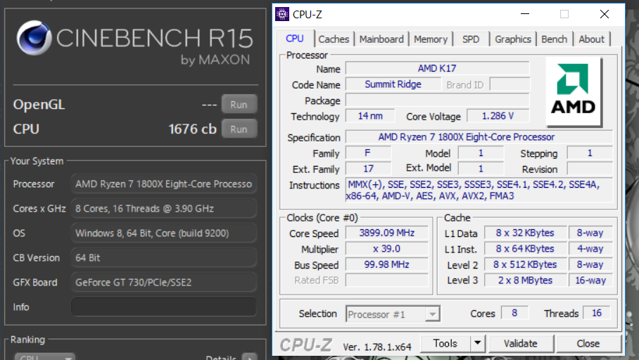Click the 16-way Level 3 associativity value
The height and width of the screenshot is (360, 639).
tap(590, 281)
